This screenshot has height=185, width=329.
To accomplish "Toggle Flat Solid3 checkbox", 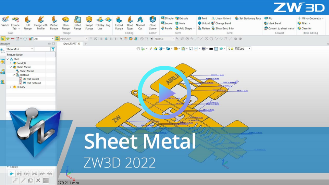I will (20, 79).
